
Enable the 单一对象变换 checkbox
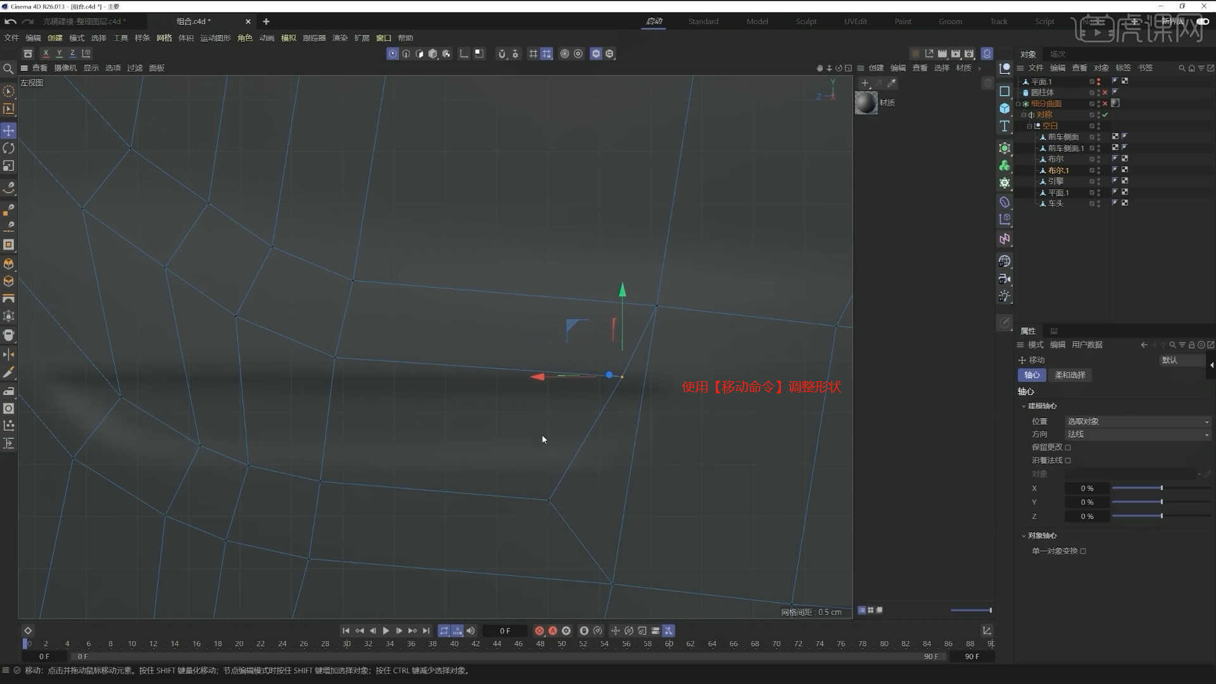point(1083,551)
